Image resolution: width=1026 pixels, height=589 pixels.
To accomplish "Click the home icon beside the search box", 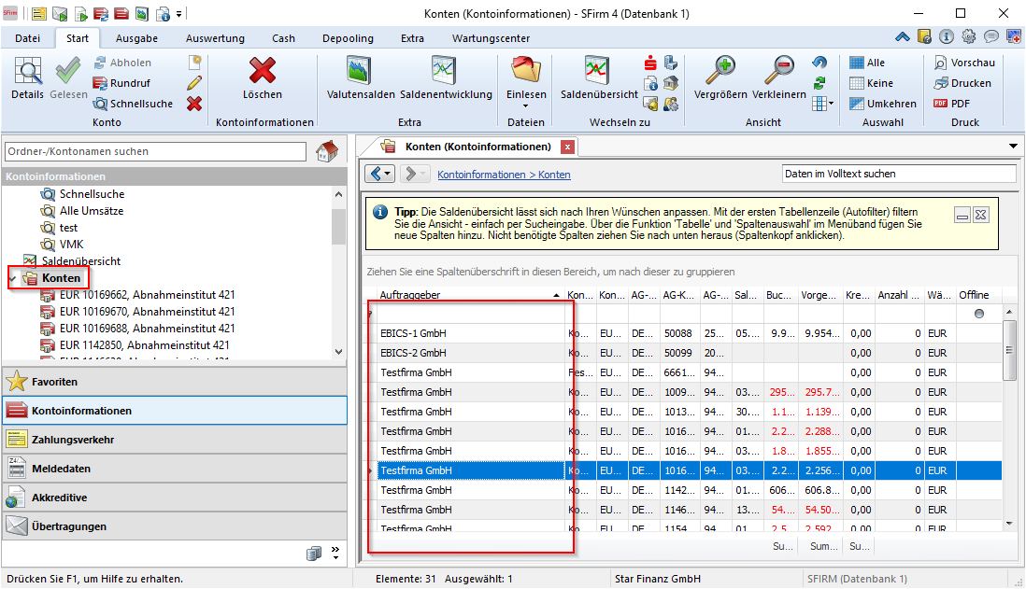I will point(326,151).
